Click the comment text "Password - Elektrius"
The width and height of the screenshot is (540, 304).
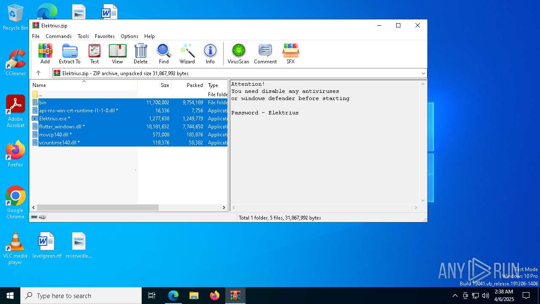tap(265, 113)
